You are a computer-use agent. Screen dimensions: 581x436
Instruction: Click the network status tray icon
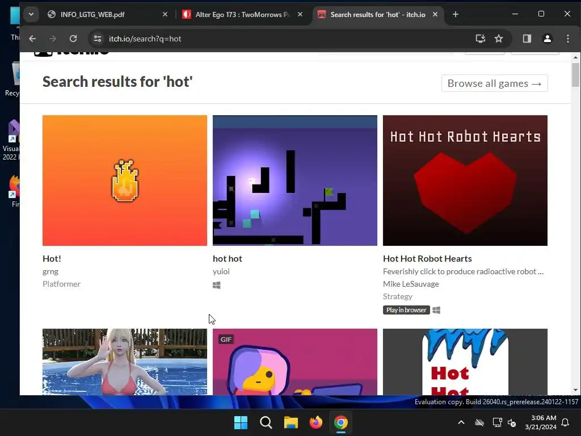pyautogui.click(x=497, y=422)
